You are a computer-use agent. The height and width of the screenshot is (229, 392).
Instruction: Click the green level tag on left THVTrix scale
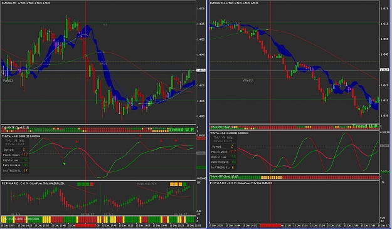[x=201, y=168]
